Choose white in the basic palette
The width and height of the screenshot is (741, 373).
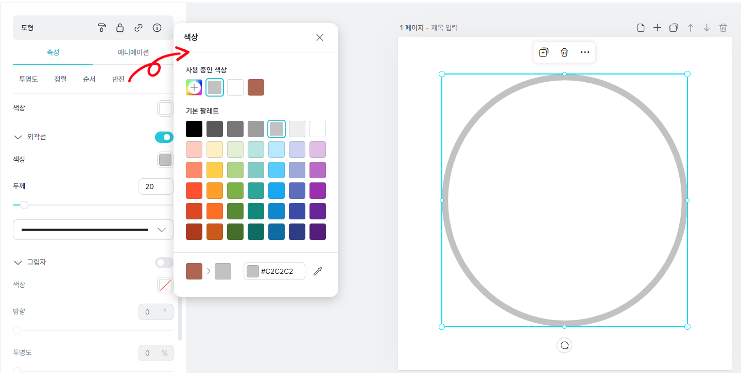[318, 129]
